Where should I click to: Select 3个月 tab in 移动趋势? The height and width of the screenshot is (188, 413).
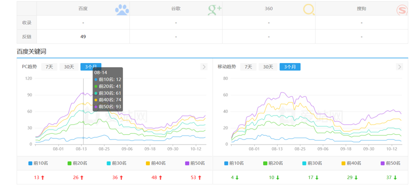click(x=290, y=67)
